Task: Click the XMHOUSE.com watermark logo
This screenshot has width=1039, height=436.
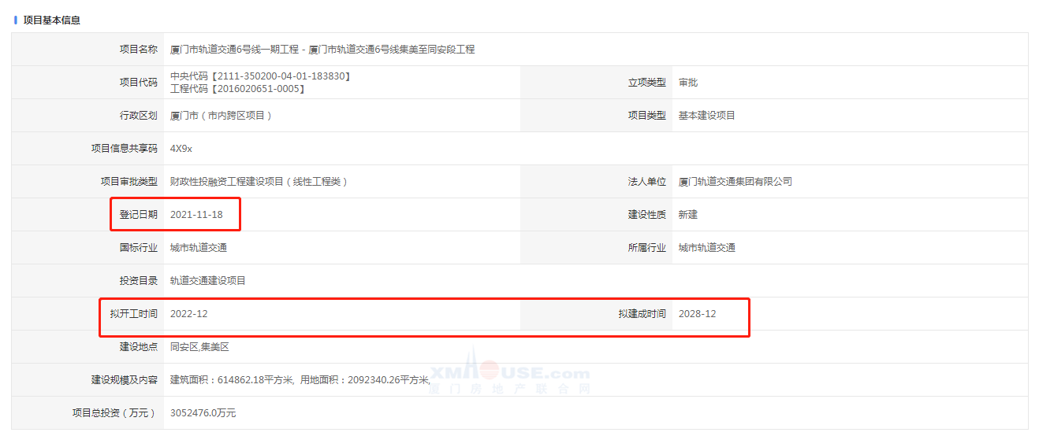Action: point(509,374)
